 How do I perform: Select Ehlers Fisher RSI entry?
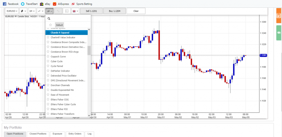(67, 109)
